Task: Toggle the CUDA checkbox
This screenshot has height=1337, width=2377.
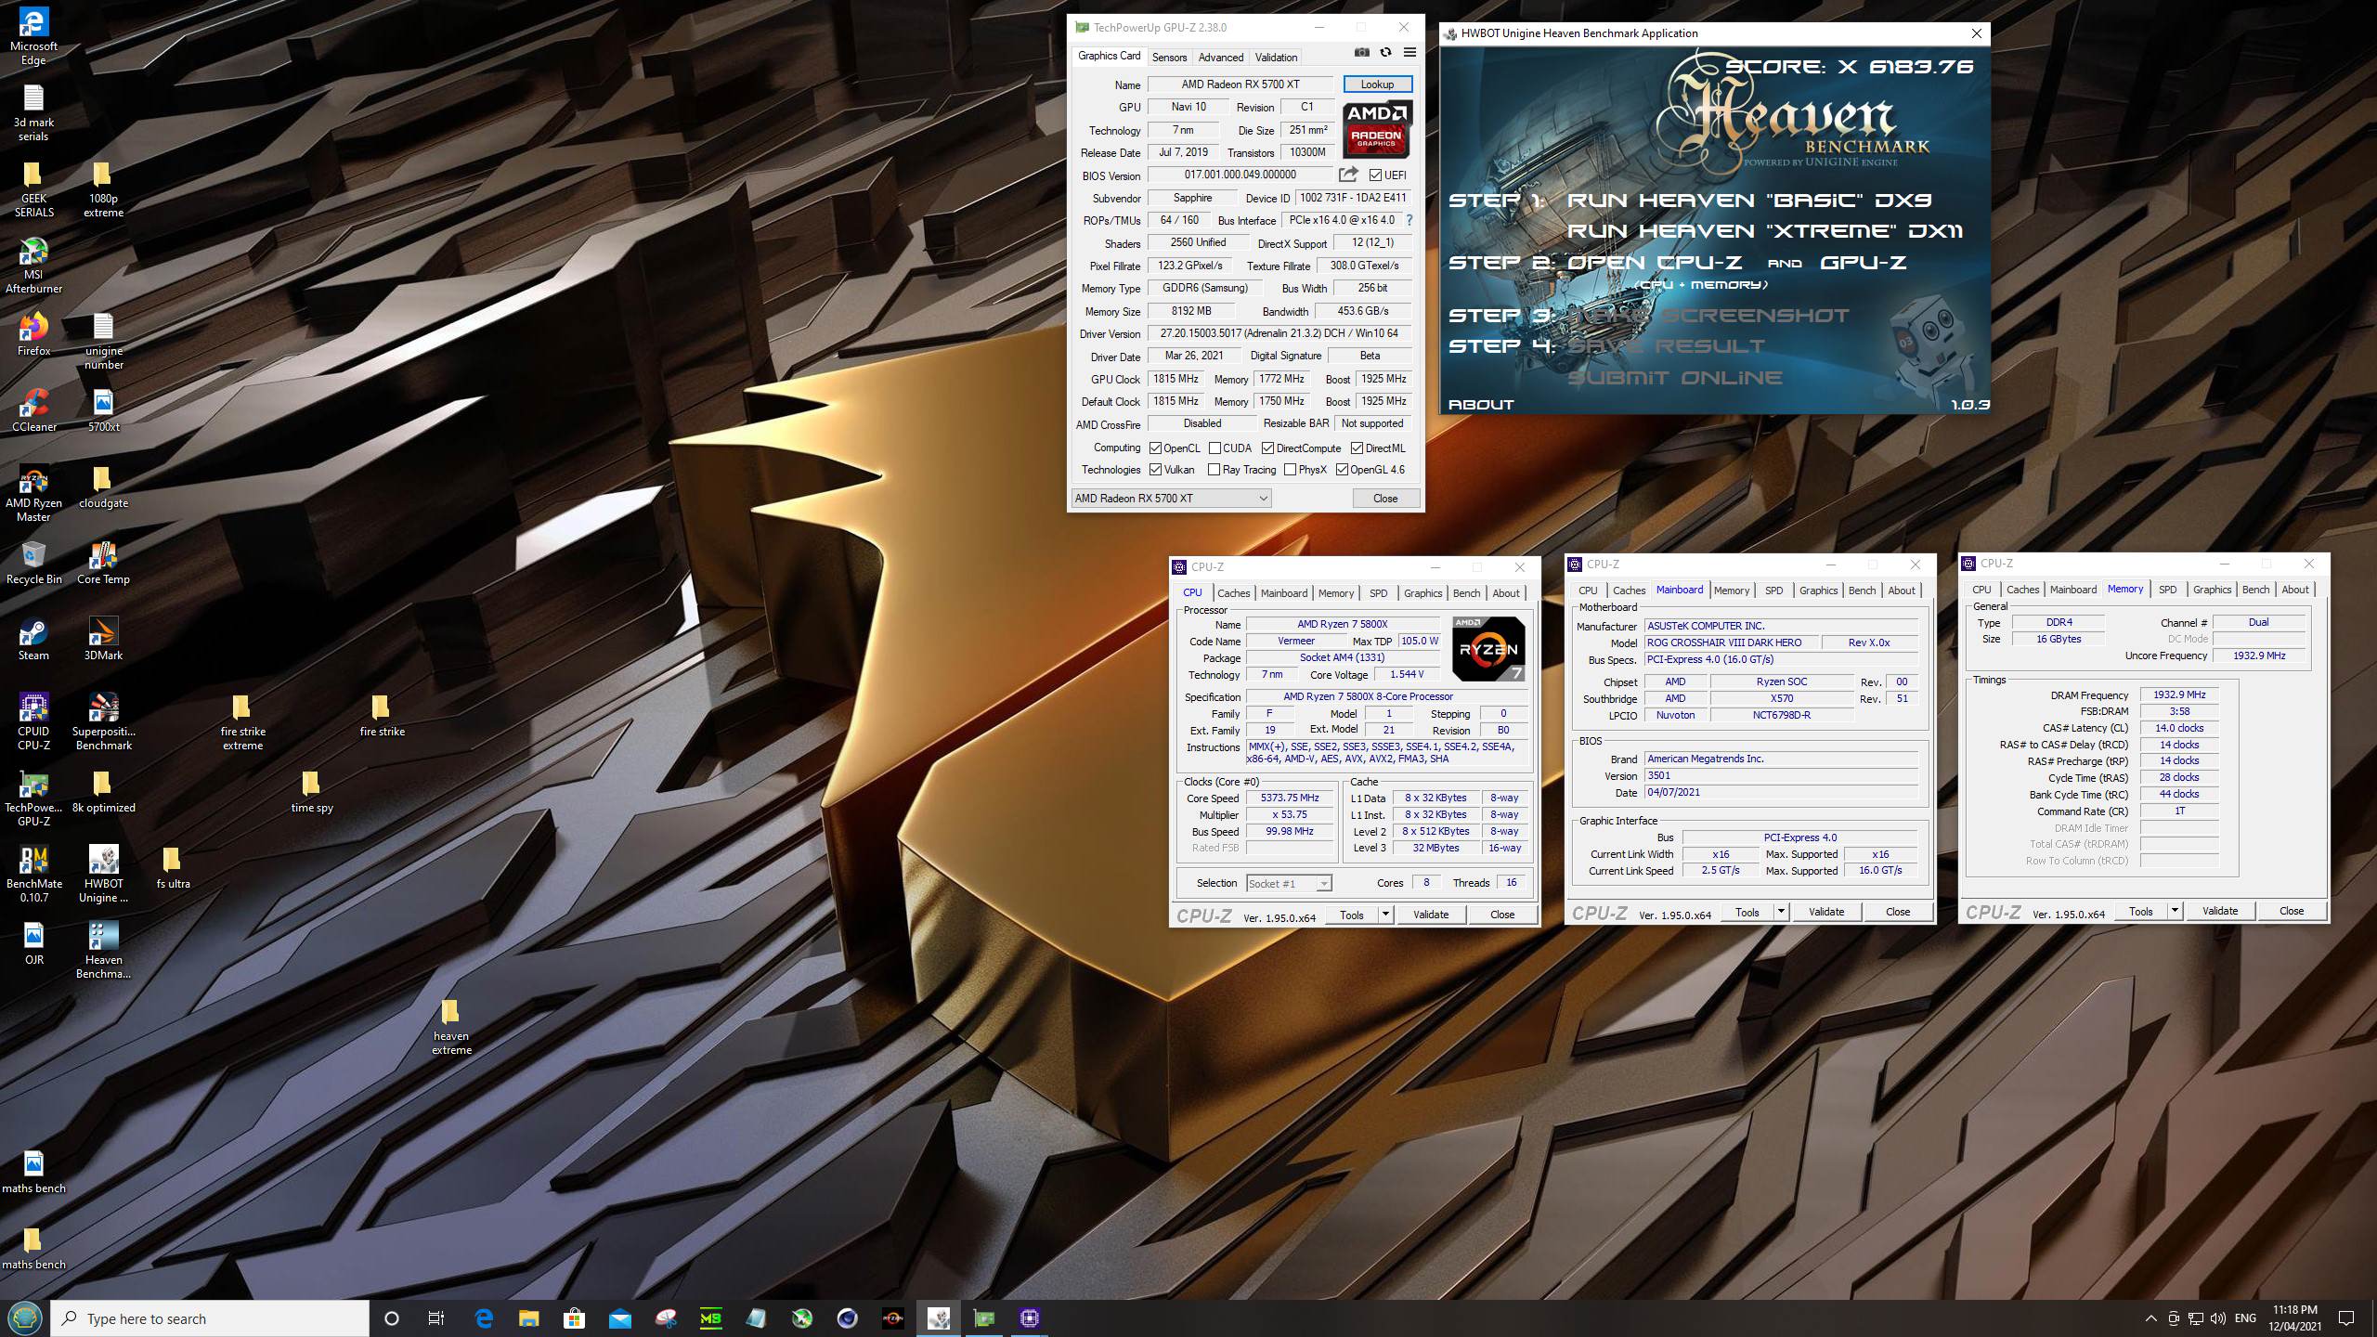Action: (1214, 448)
